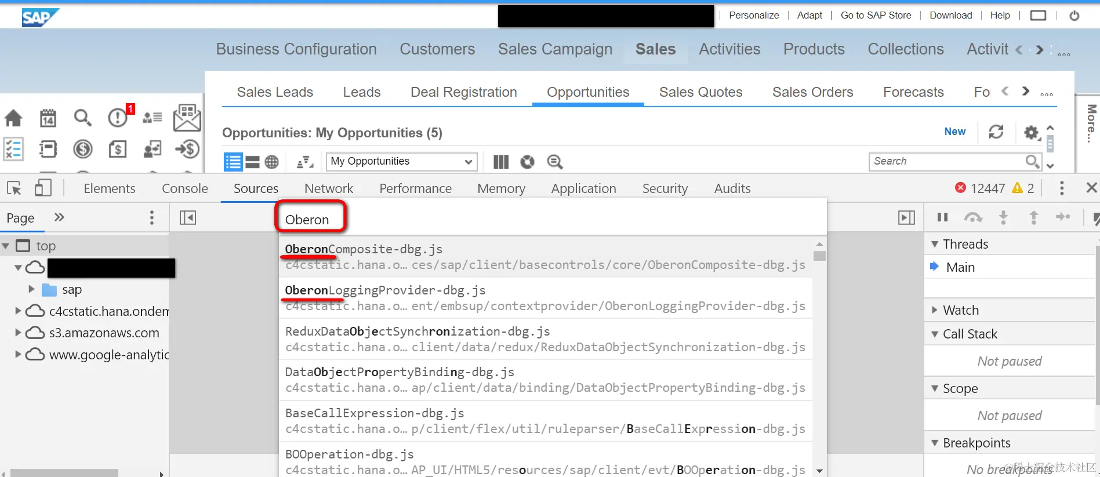Click the step into debugger icon

pos(1003,217)
